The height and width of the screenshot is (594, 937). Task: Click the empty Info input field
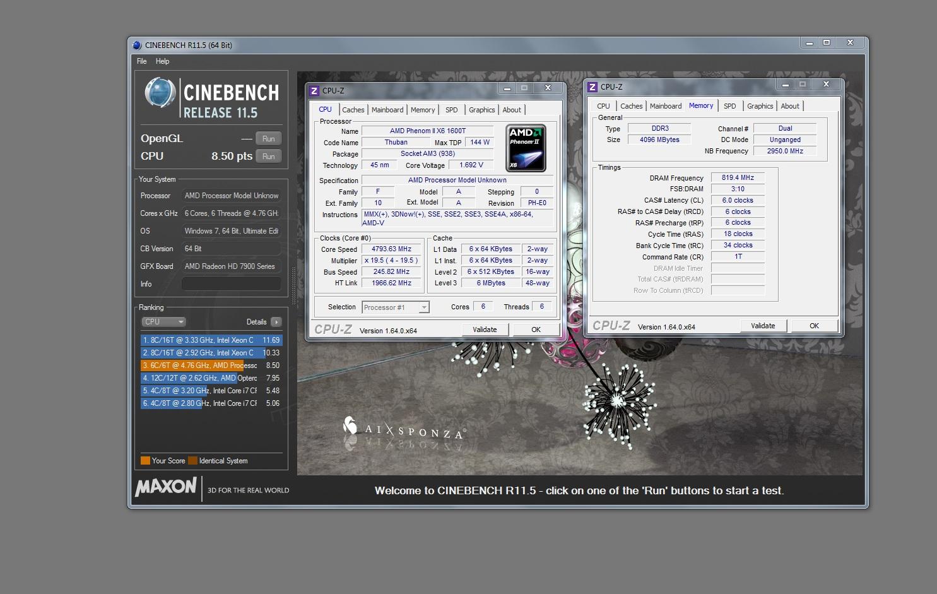232,284
